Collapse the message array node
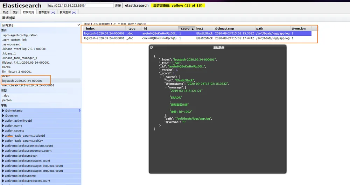 click(x=166, y=87)
